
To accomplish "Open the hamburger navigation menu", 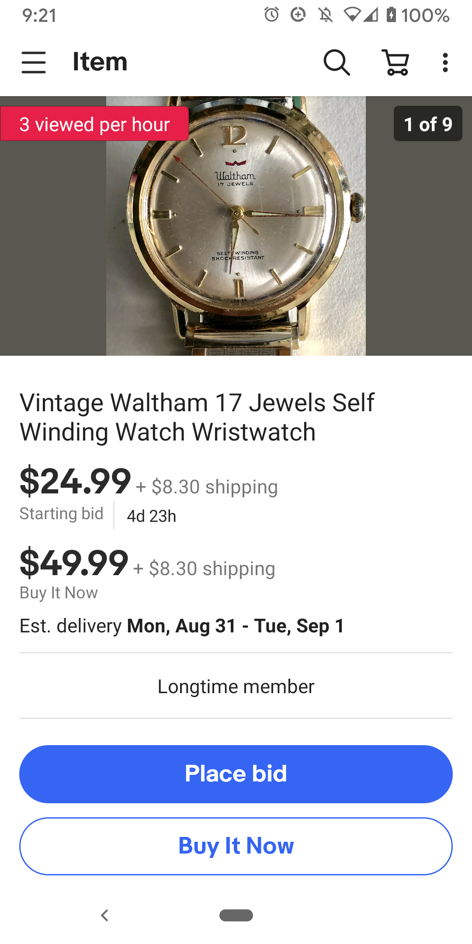I will pos(34,62).
